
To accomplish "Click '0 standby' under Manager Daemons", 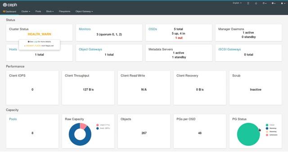I will click(248, 37).
